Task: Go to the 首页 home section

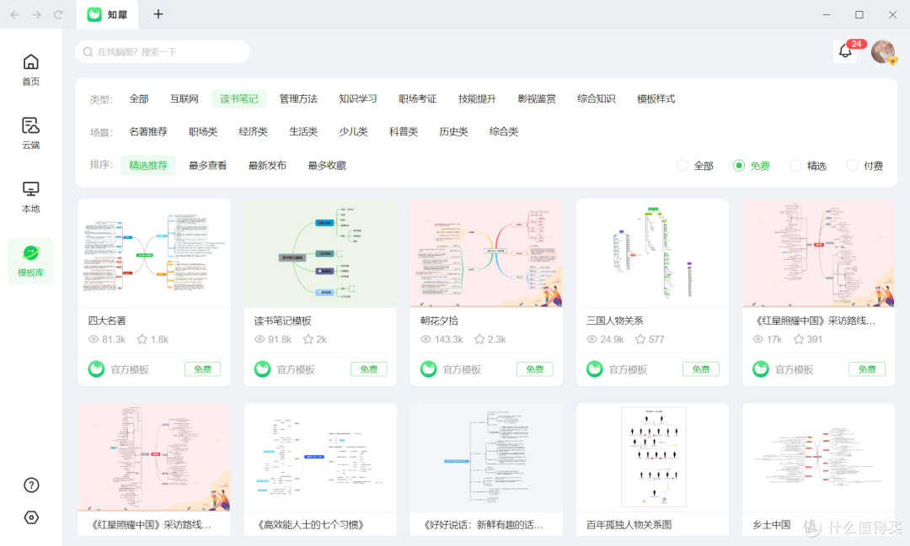Action: (31, 70)
